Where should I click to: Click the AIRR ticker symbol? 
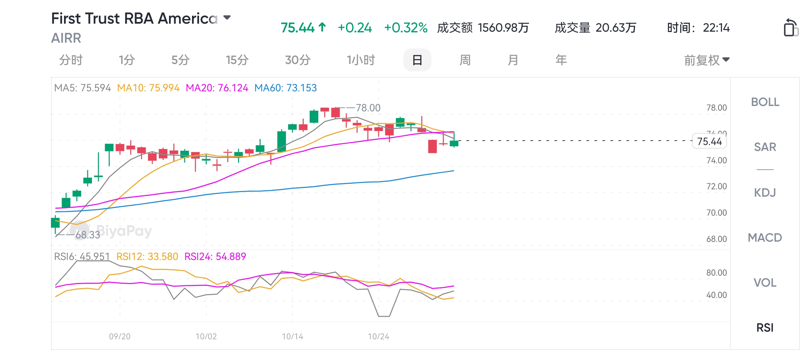[x=66, y=38]
